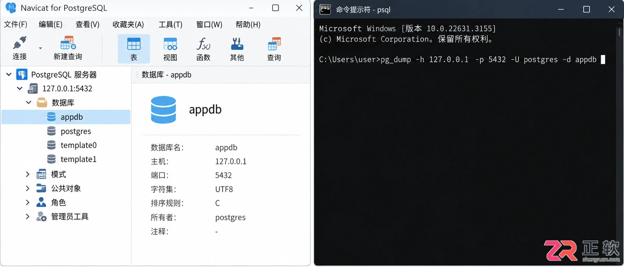Click the 排序规则 label
The height and width of the screenshot is (267, 624).
pos(167,203)
